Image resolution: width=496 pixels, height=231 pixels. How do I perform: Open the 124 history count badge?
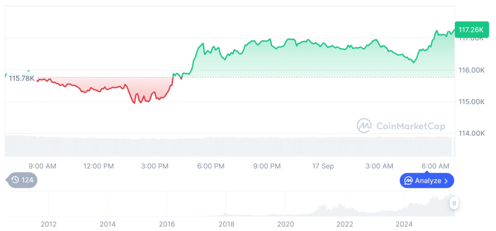(23, 180)
